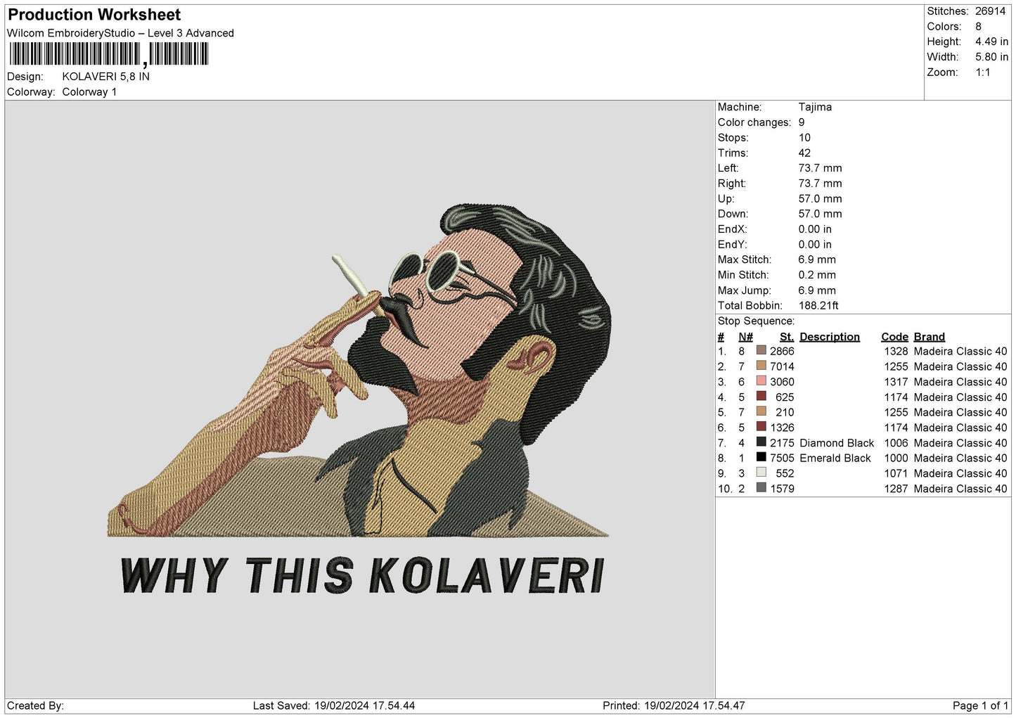Click the stop 4 dark red swatch
The image size is (1016, 718).
pyautogui.click(x=761, y=397)
